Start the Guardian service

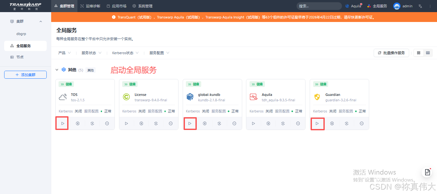click(x=317, y=123)
